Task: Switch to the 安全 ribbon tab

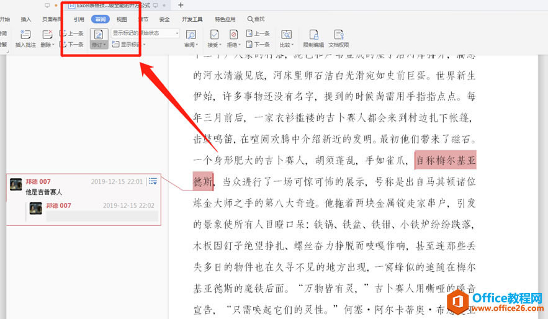Action: pyautogui.click(x=164, y=19)
